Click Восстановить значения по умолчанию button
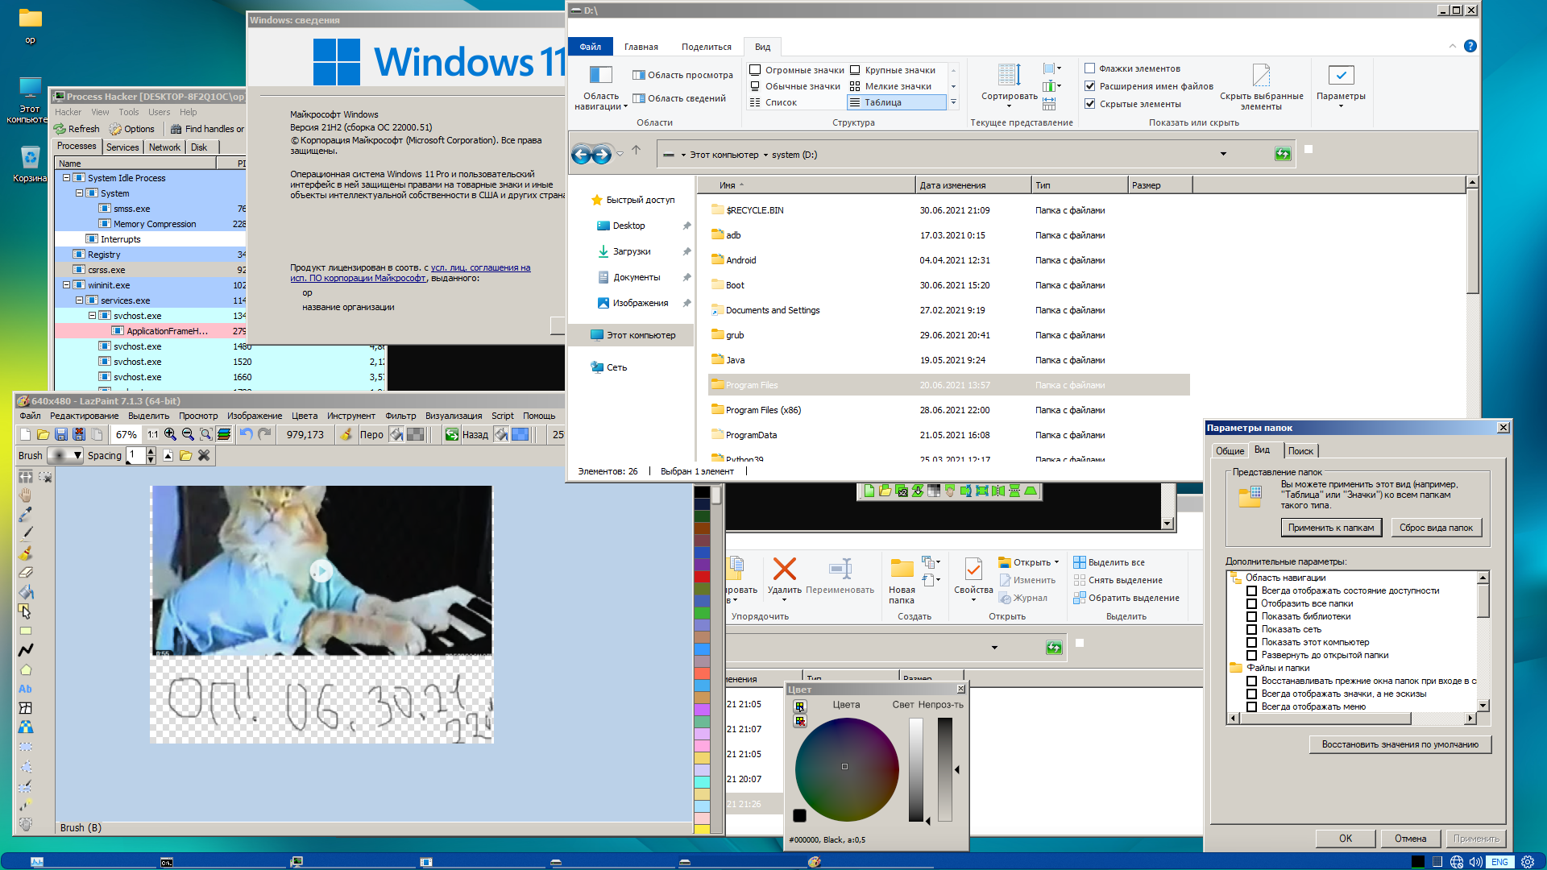Image resolution: width=1547 pixels, height=870 pixels. click(1400, 744)
